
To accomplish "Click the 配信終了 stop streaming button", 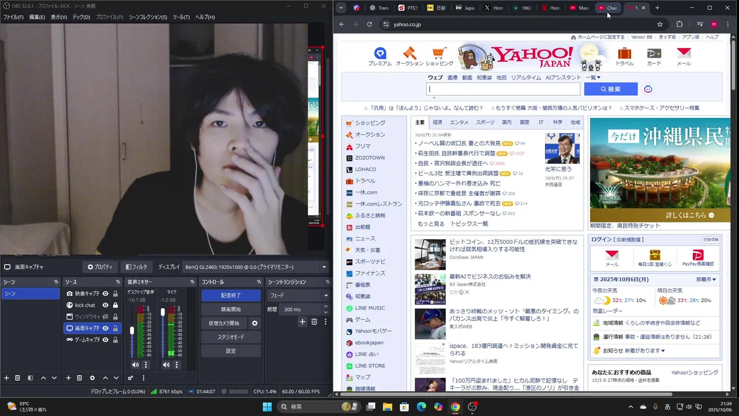I will pos(231,295).
